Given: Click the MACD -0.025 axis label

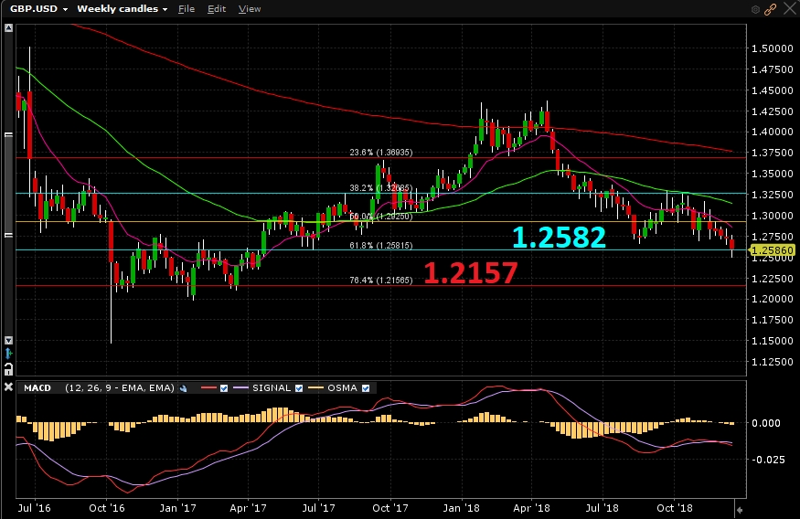Looking at the screenshot, I should 768,460.
